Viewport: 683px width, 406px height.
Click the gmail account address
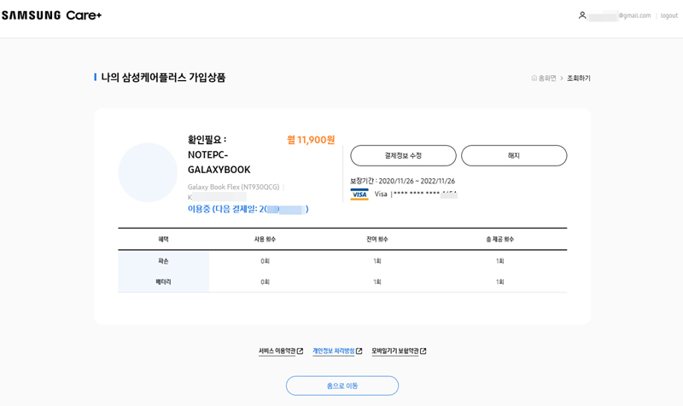[x=620, y=15]
